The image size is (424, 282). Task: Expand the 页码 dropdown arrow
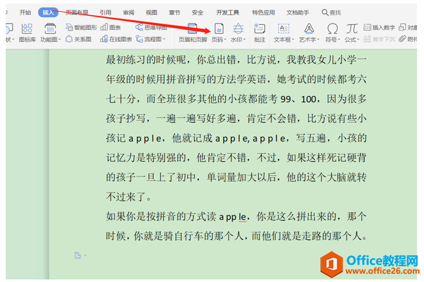pyautogui.click(x=225, y=40)
